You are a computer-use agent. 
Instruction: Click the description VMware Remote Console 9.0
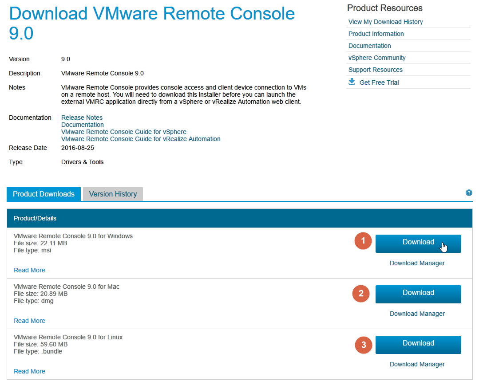pyautogui.click(x=103, y=73)
